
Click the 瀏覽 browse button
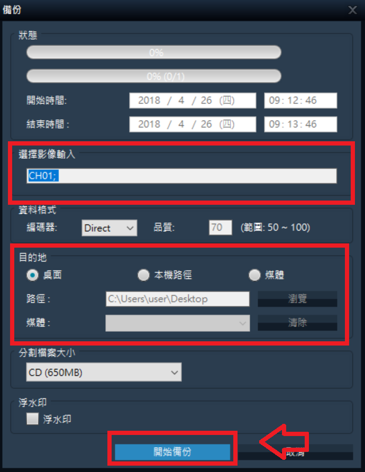pyautogui.click(x=297, y=298)
